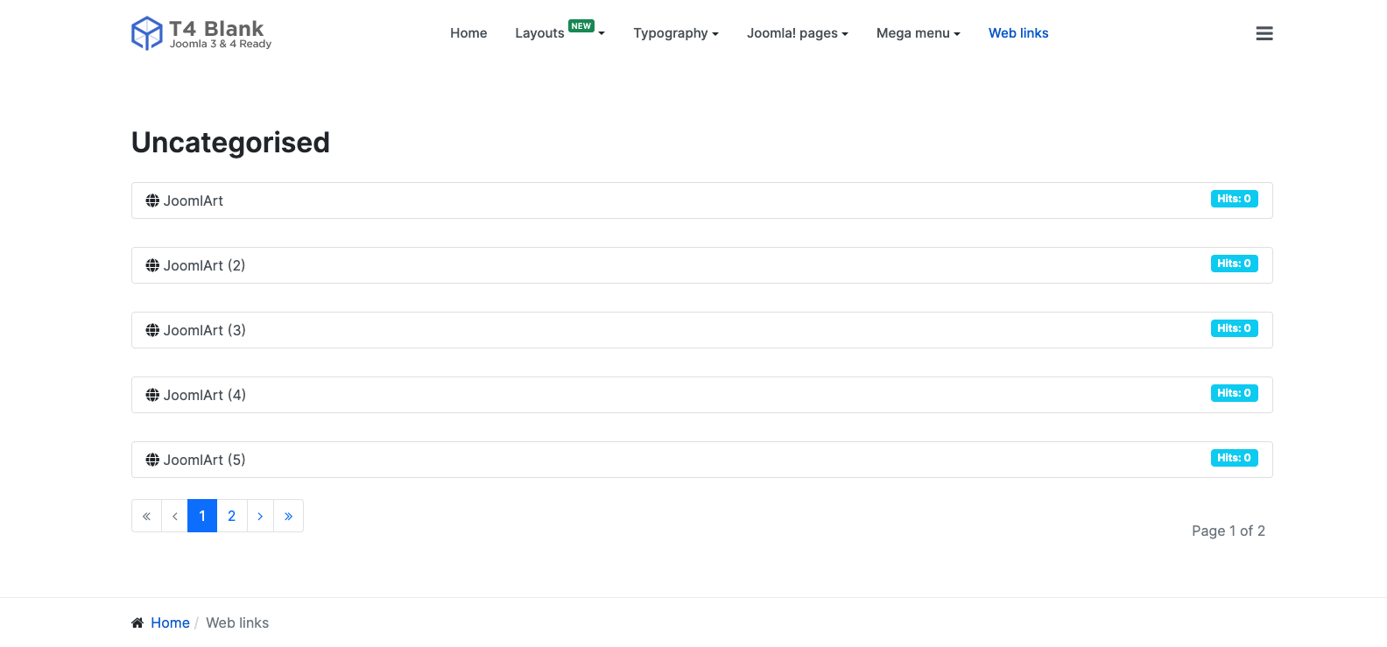Open the Web links menu item
1387x647 pixels.
point(1018,33)
